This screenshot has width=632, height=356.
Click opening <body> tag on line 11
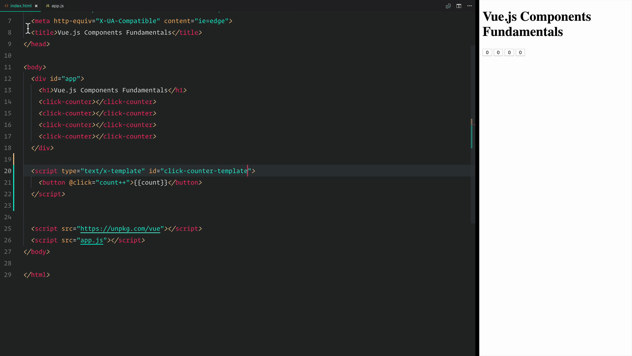[x=35, y=67]
